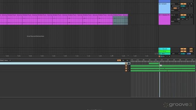
Task: Solo the A Reverb return track
Action: click(188, 49)
